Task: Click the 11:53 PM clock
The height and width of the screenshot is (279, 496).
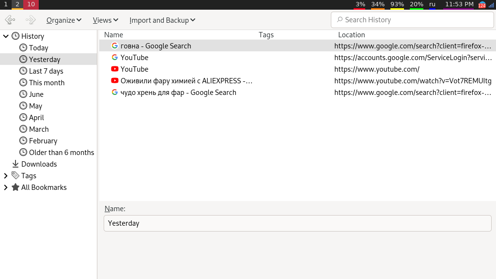Action: (x=459, y=4)
